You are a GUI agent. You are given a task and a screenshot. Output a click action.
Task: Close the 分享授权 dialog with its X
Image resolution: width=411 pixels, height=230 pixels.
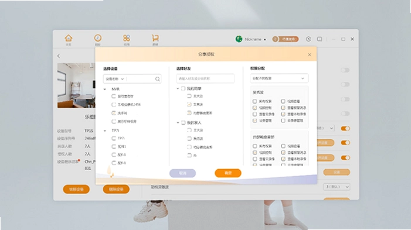tap(310, 54)
